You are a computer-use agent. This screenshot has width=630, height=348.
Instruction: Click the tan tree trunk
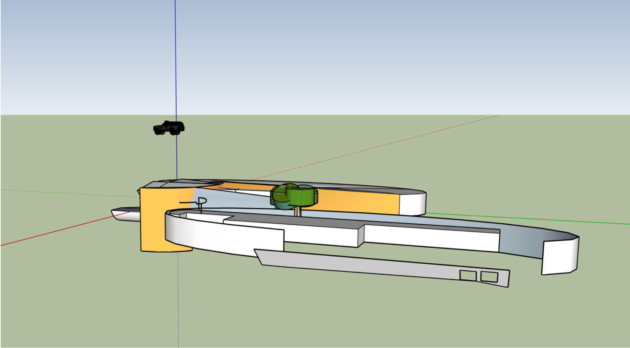tap(298, 212)
